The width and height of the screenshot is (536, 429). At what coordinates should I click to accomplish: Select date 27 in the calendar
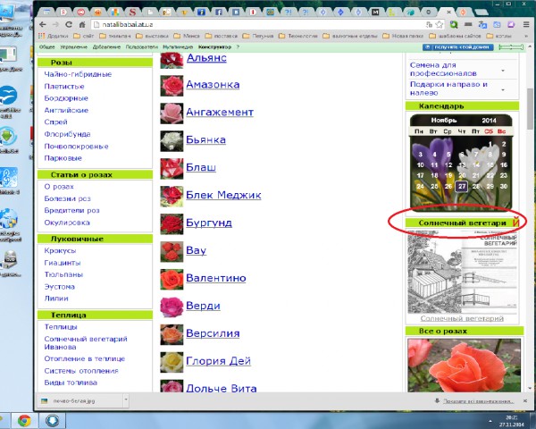click(x=462, y=187)
